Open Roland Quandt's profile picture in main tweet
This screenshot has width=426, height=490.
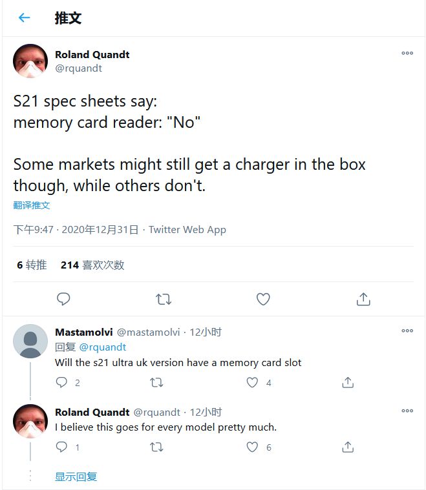[30, 61]
